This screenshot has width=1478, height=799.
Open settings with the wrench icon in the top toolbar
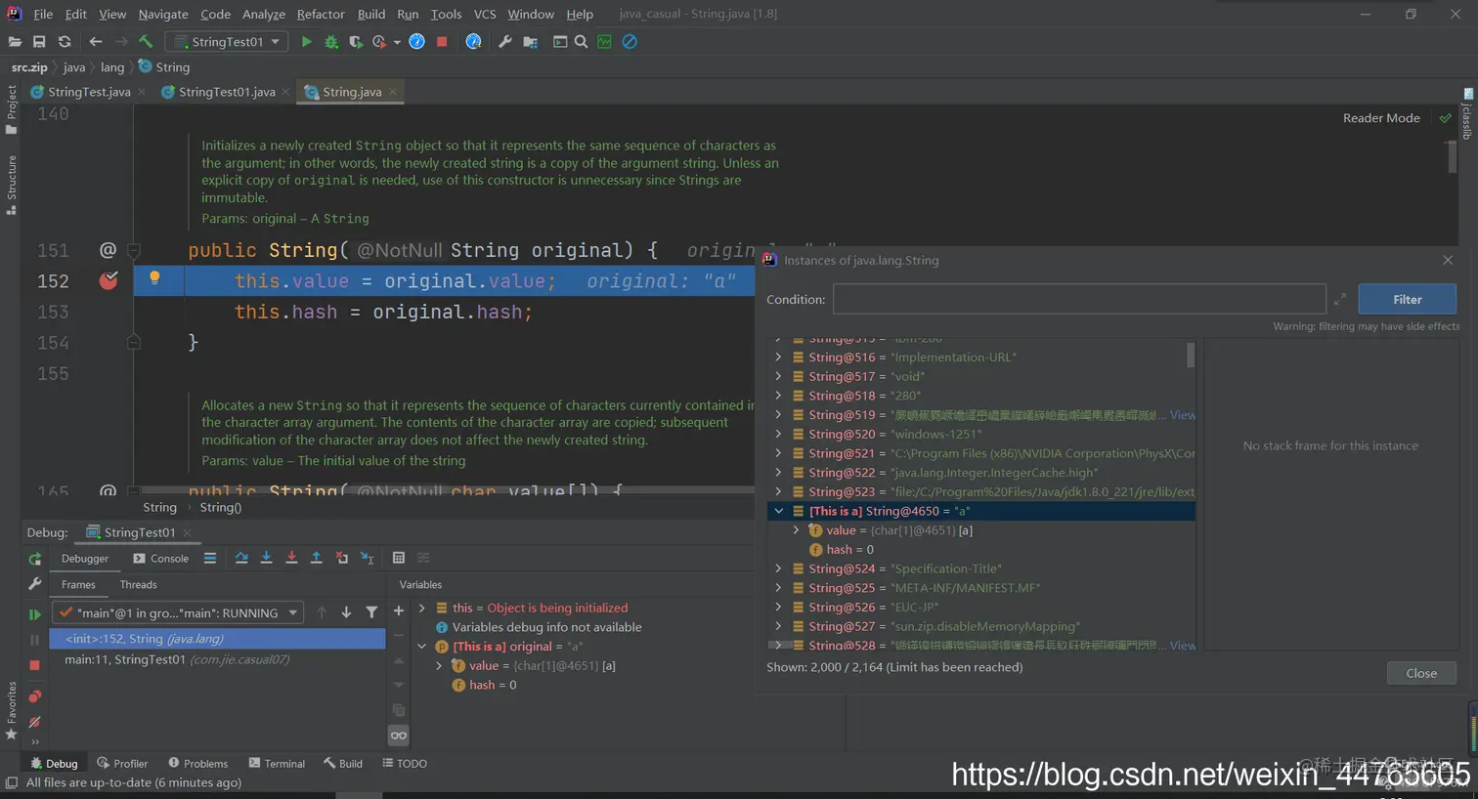coord(505,42)
